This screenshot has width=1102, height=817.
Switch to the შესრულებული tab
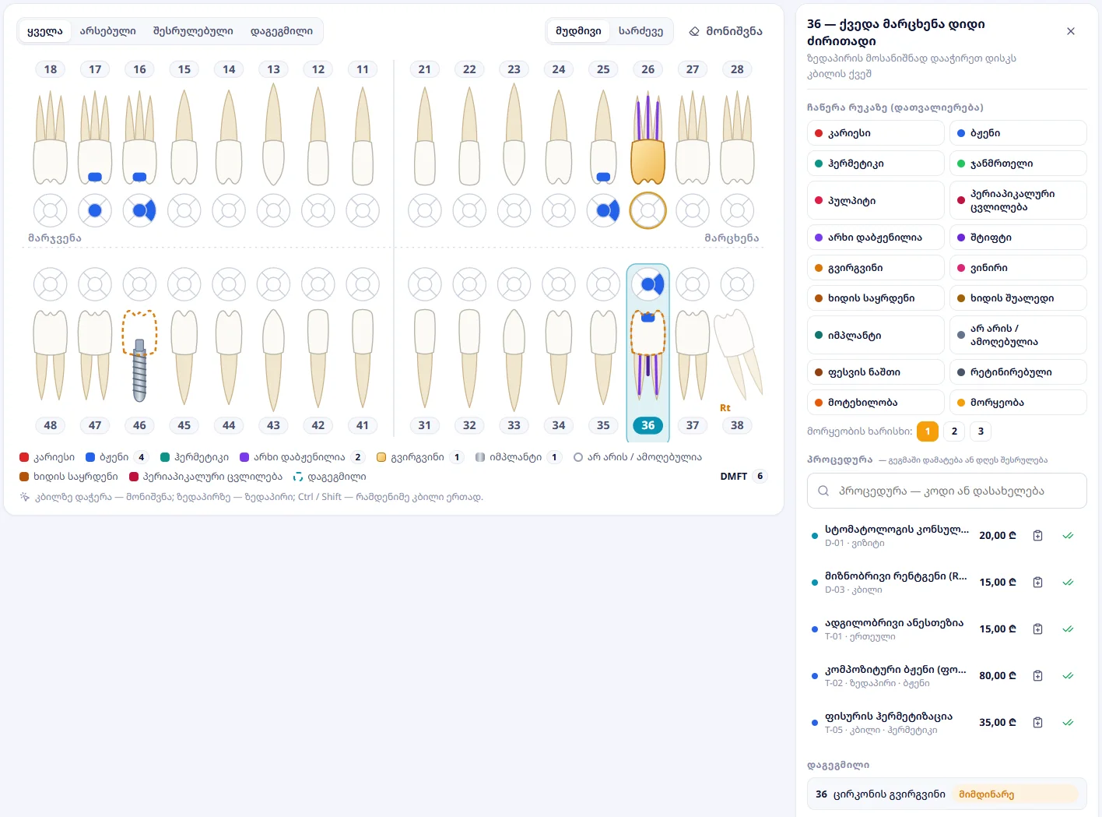click(193, 31)
